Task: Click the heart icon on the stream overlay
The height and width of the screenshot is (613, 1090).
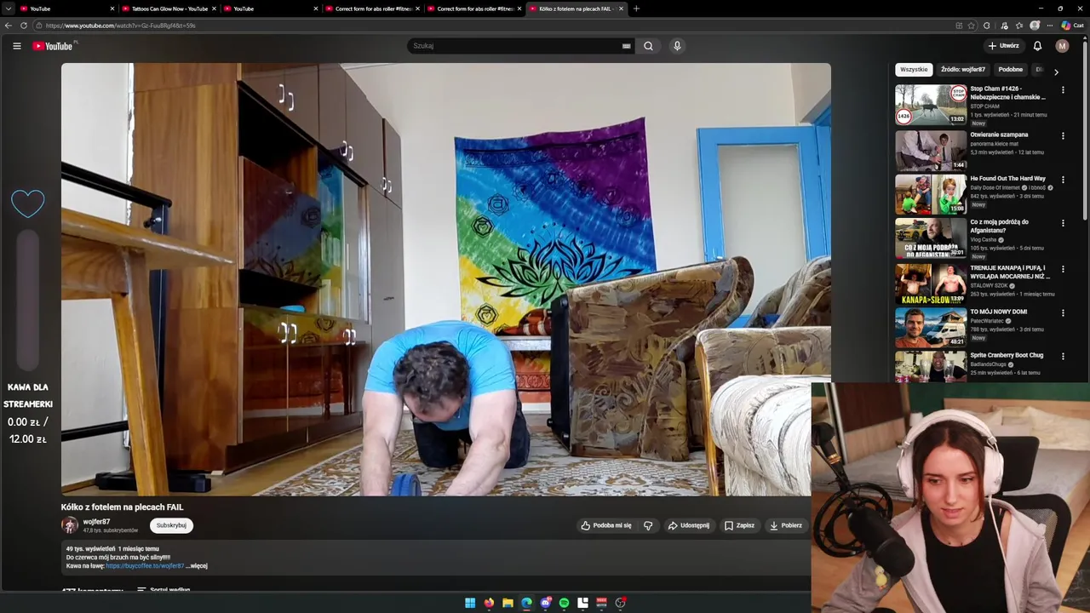Action: [x=27, y=203]
